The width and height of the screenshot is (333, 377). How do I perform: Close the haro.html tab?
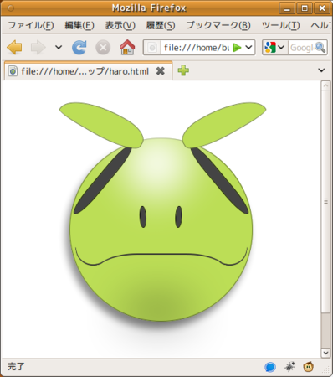tap(161, 71)
